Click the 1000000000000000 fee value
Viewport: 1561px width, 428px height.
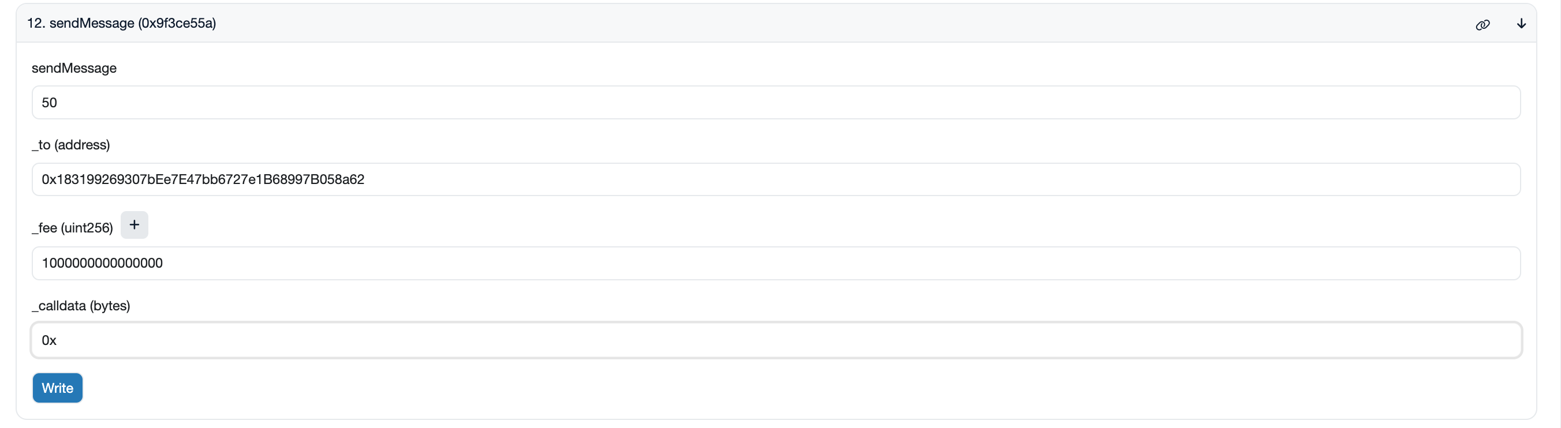tap(102, 264)
